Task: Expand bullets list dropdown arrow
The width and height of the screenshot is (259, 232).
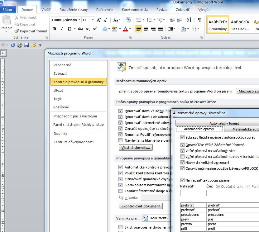Action: [x=143, y=20]
